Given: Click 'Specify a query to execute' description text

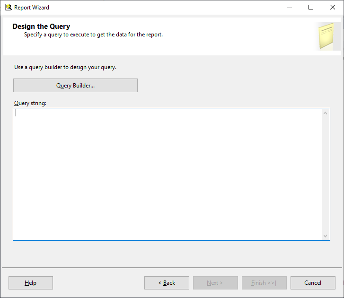Looking at the screenshot, I should [94, 35].
